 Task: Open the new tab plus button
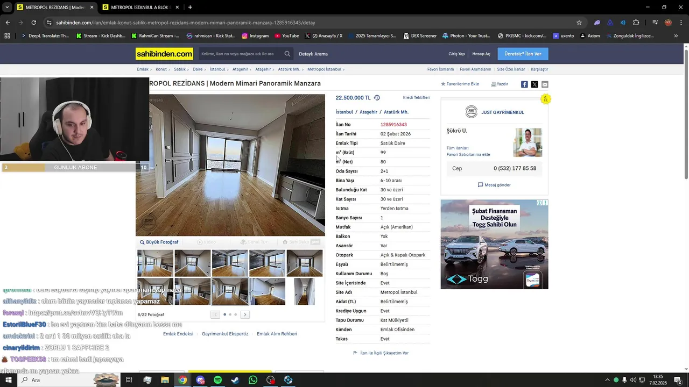coord(190,7)
